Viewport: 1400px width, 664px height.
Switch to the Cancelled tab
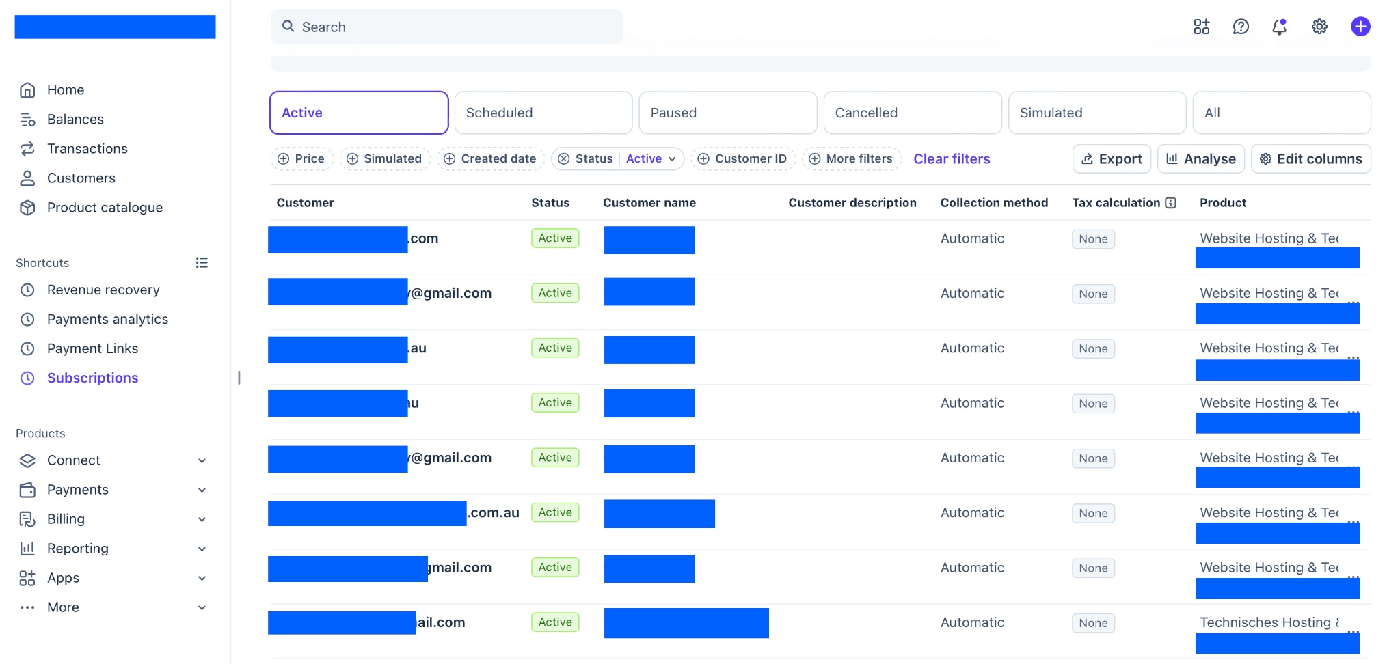click(x=913, y=113)
